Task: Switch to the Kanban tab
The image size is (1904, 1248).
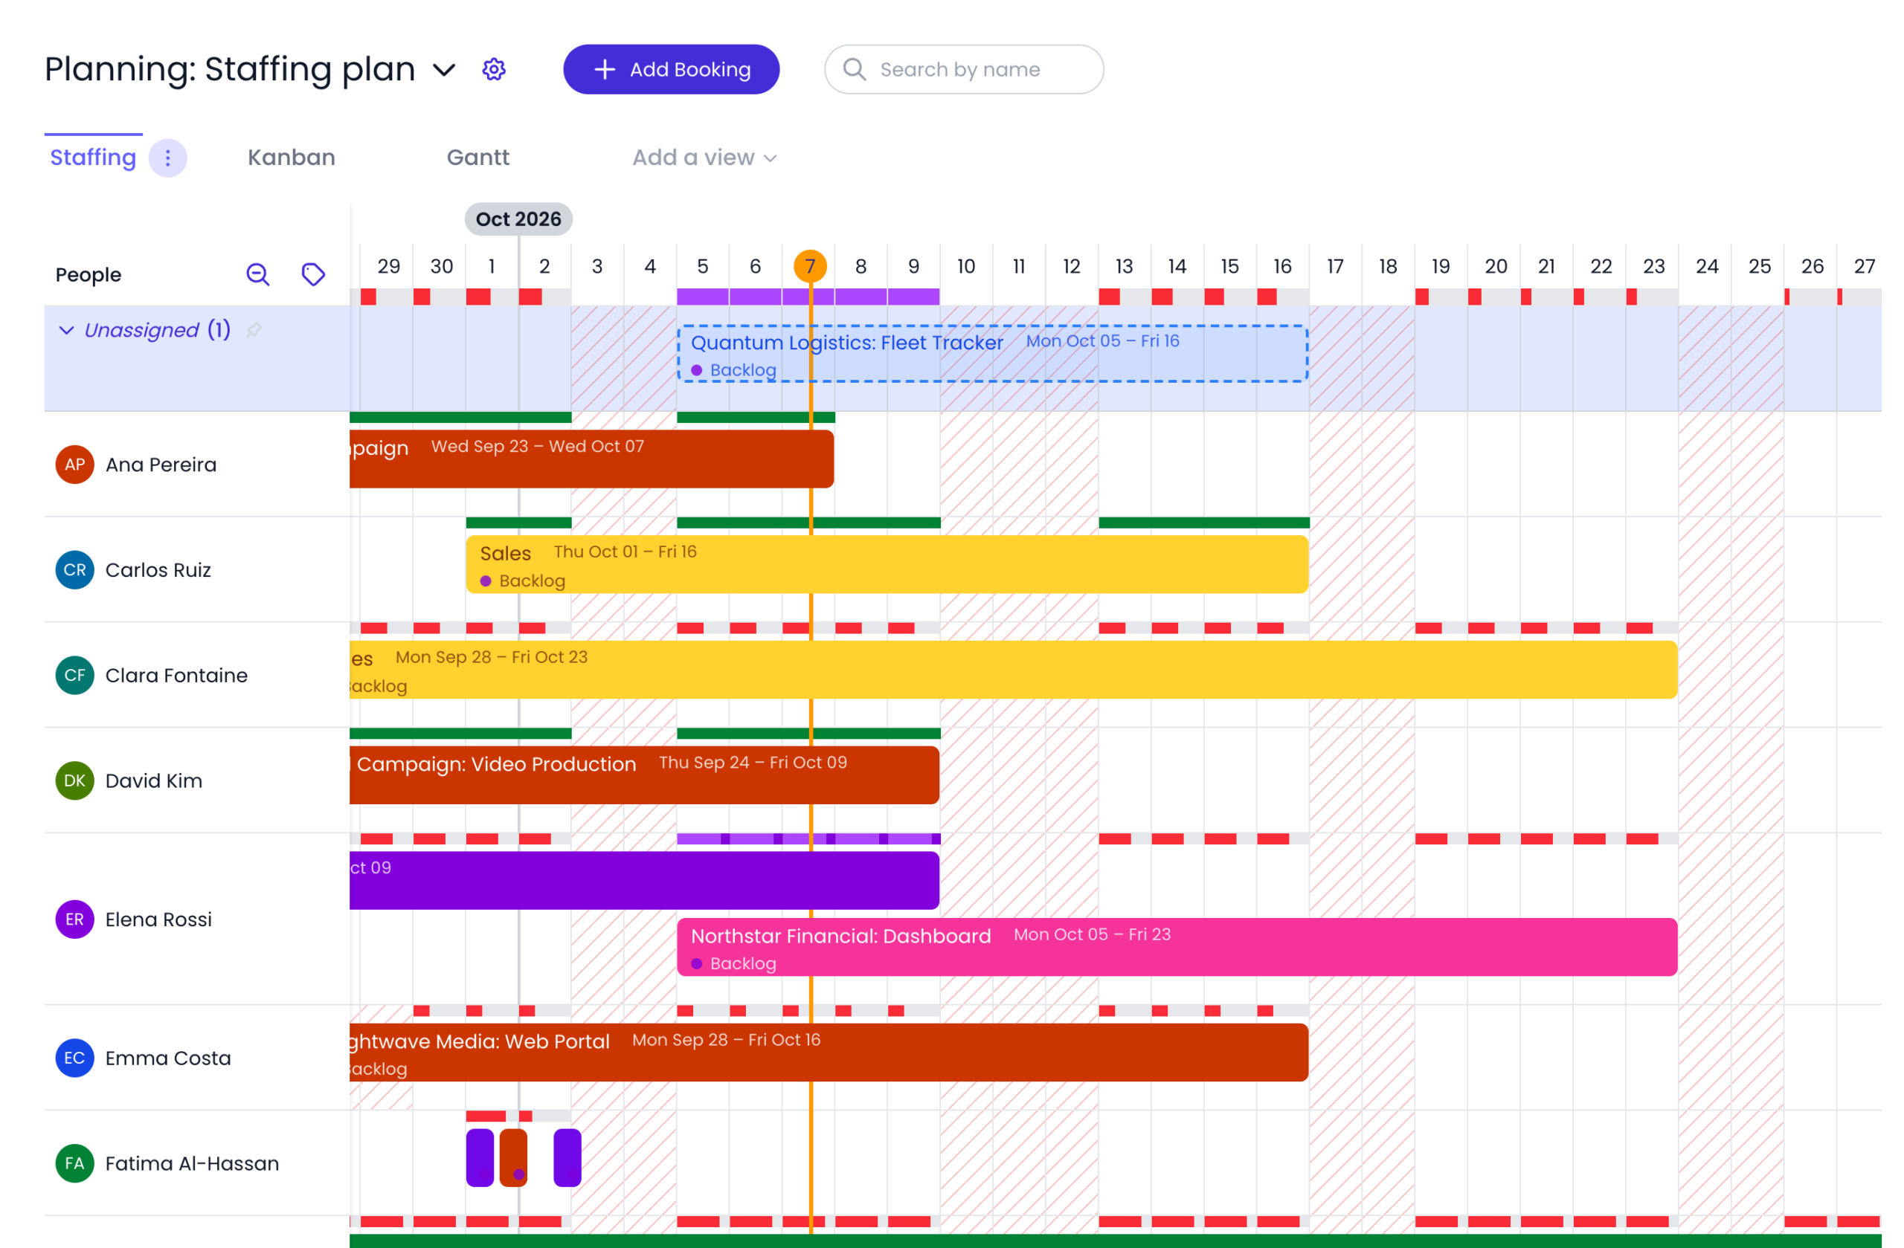Action: tap(292, 158)
